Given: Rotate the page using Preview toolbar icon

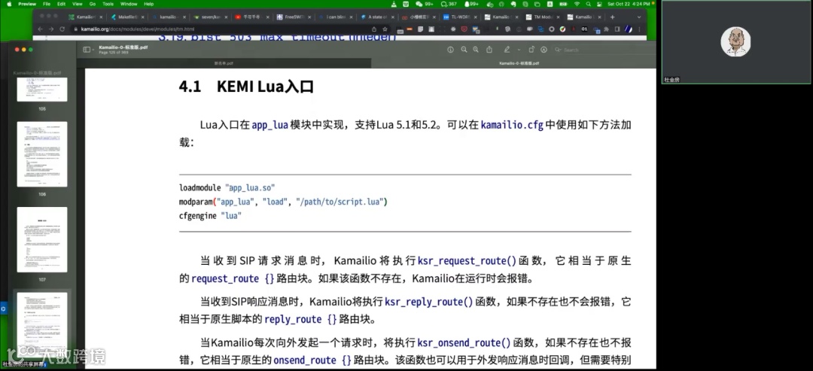Looking at the screenshot, I should [531, 50].
